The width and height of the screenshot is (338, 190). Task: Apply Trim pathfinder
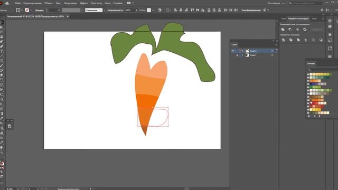coord(291,40)
